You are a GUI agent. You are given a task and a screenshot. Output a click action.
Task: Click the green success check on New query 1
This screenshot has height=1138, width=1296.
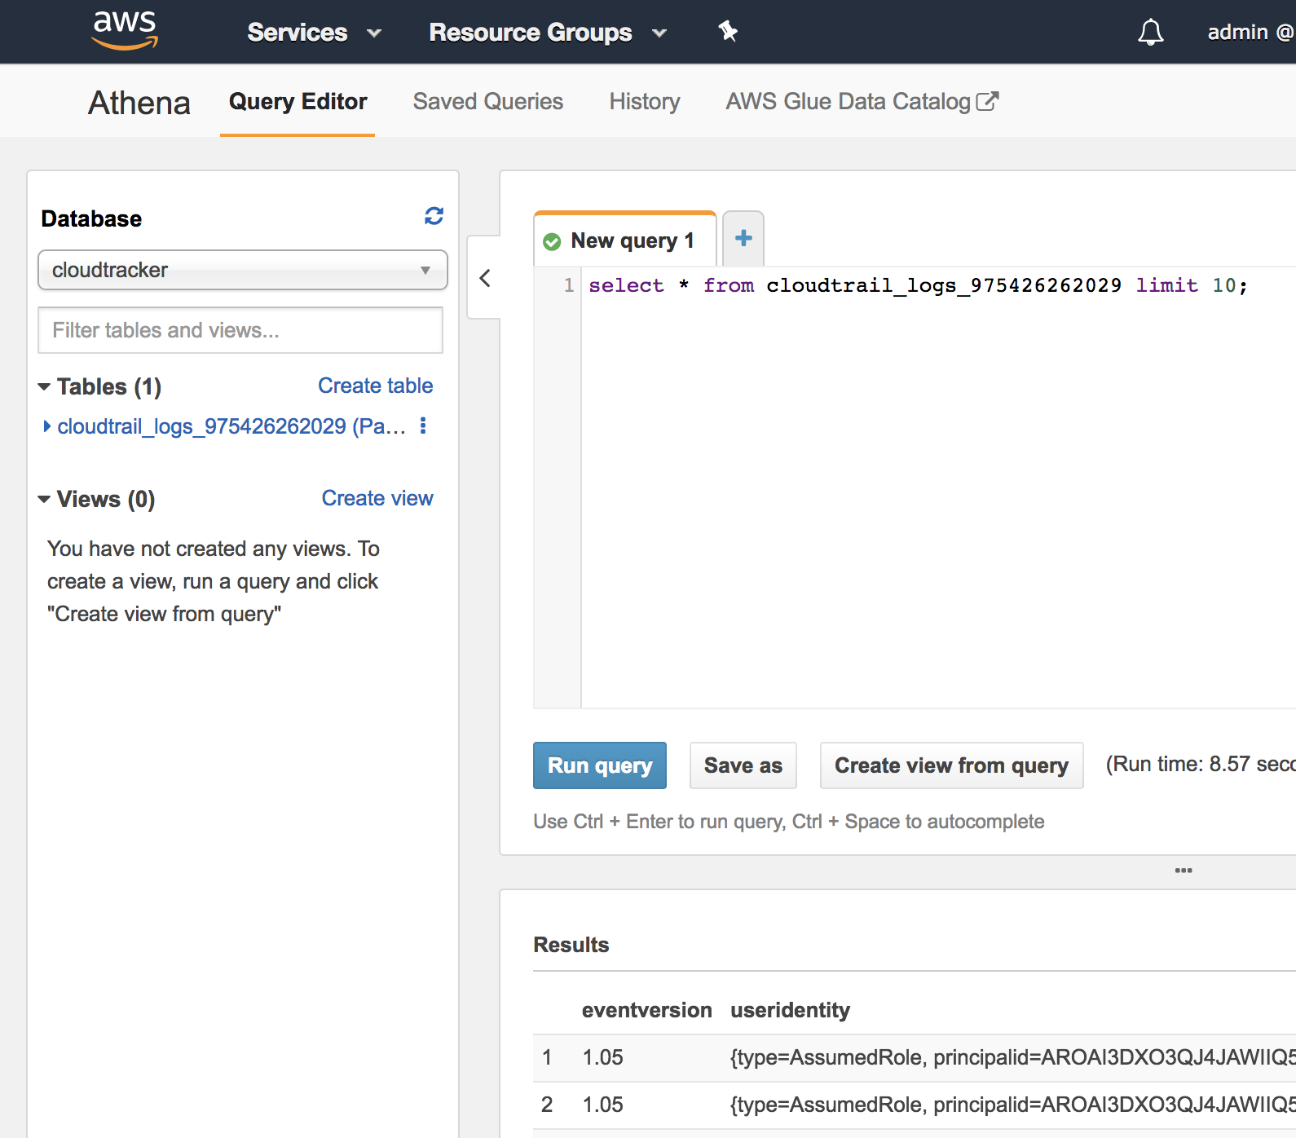coord(552,242)
